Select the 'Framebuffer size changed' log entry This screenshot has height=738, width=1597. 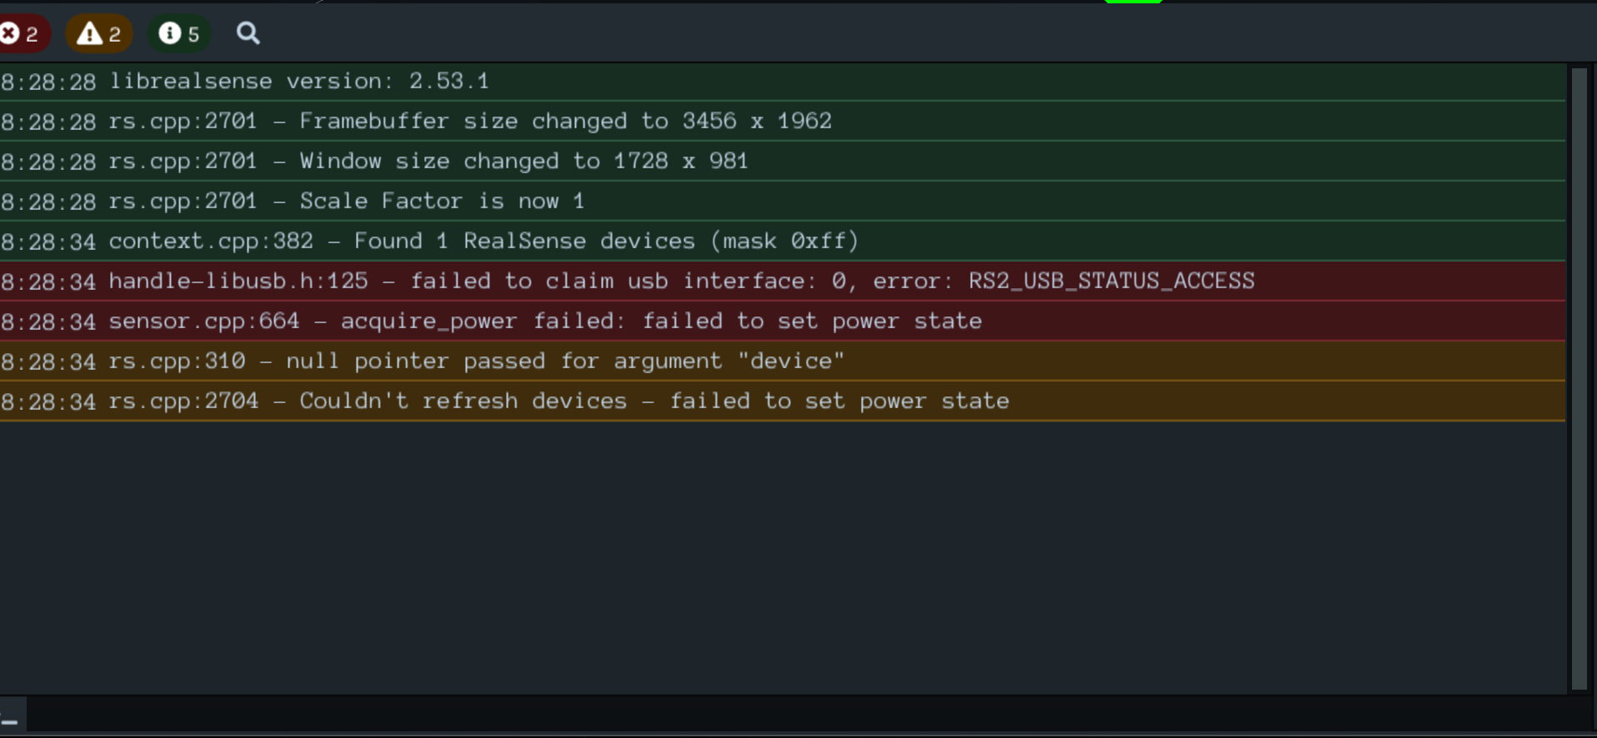click(417, 121)
